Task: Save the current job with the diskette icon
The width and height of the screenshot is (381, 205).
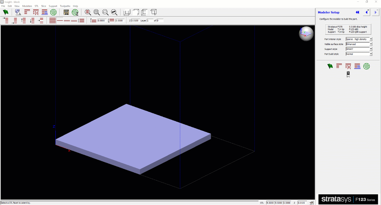Action: click(x=66, y=12)
